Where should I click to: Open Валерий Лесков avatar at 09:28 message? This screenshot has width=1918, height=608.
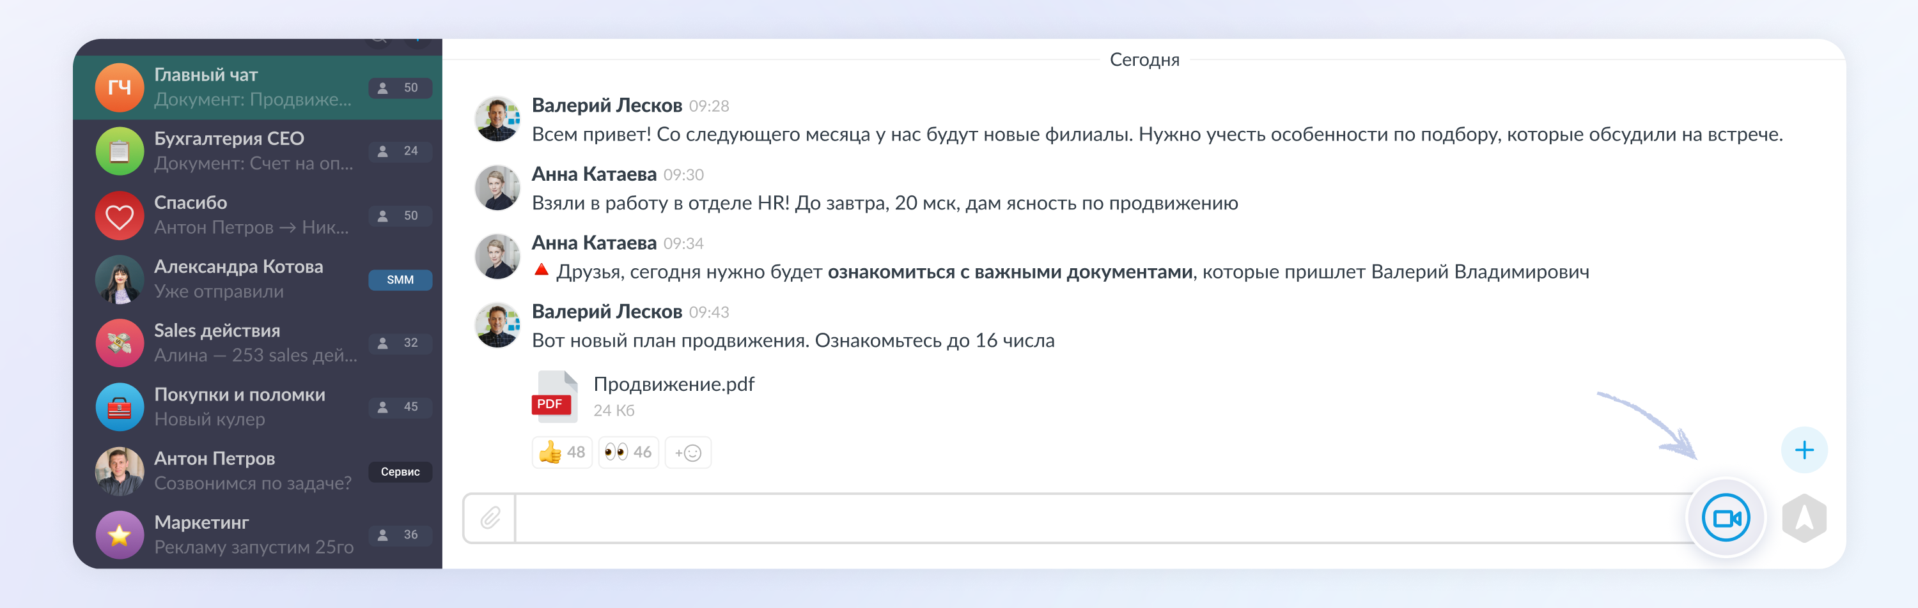pos(497,119)
